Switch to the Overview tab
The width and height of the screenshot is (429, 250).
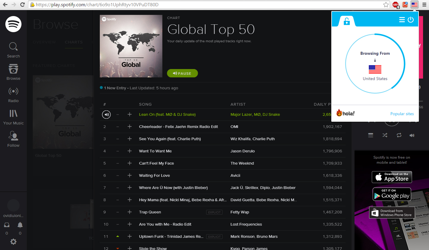(44, 42)
